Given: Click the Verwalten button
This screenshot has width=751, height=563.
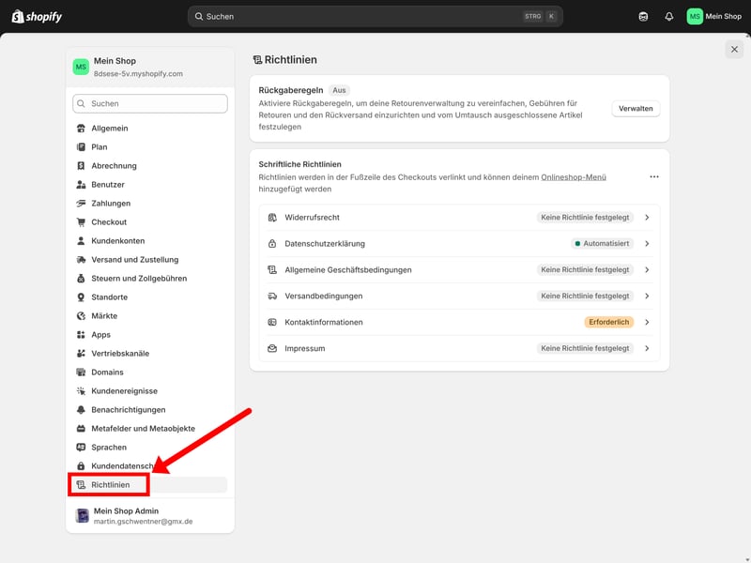Looking at the screenshot, I should [x=636, y=109].
